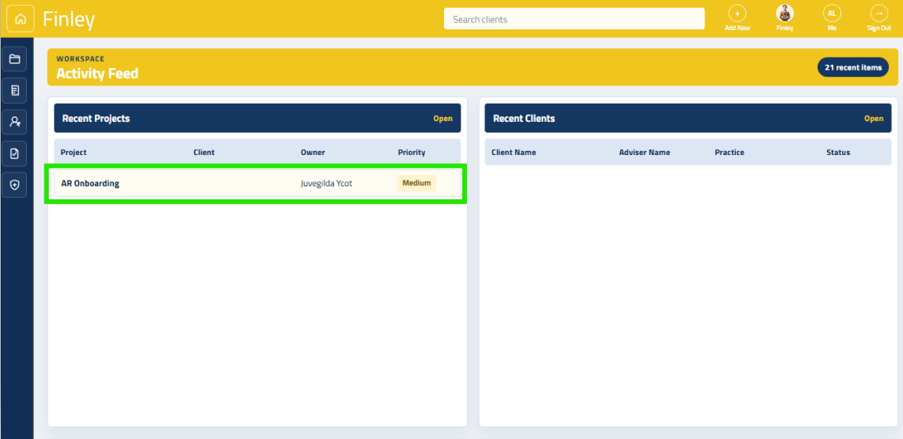Select the AR Onboarding project row
The height and width of the screenshot is (439, 903).
click(257, 184)
